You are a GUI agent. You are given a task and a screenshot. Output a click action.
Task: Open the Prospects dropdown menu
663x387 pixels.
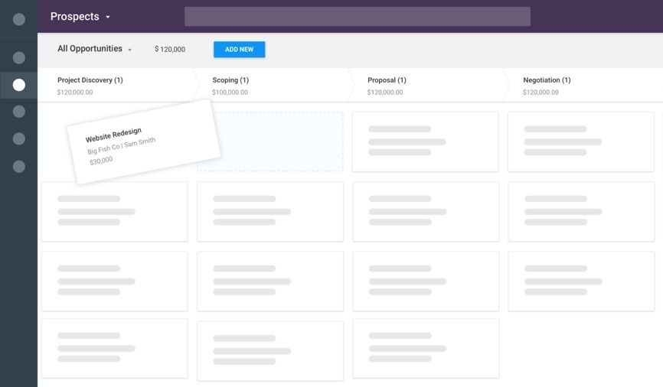tap(80, 17)
